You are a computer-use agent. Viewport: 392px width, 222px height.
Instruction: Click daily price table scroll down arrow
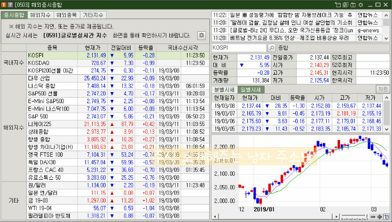[x=386, y=129]
